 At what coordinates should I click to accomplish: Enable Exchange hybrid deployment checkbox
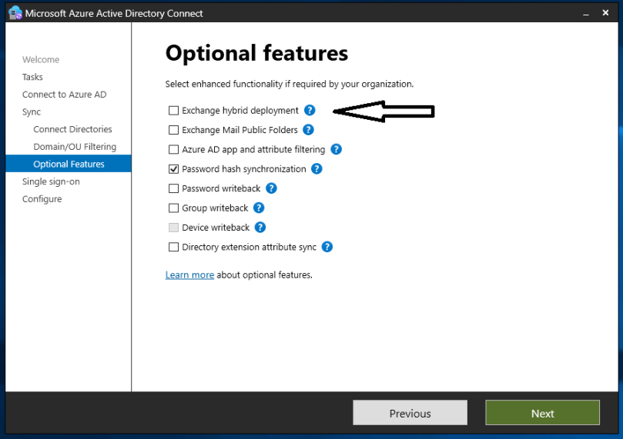pos(173,111)
